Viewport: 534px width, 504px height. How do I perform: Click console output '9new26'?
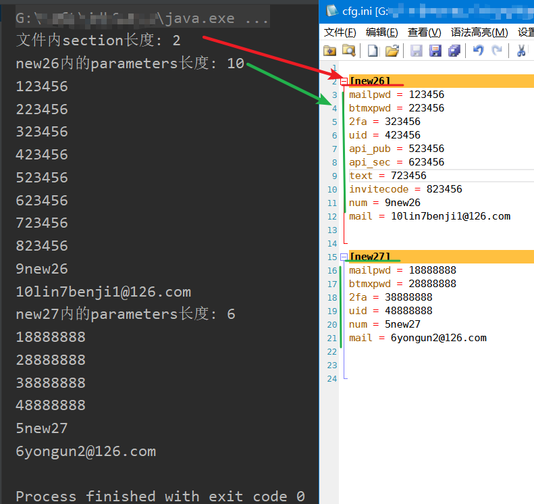pos(42,268)
